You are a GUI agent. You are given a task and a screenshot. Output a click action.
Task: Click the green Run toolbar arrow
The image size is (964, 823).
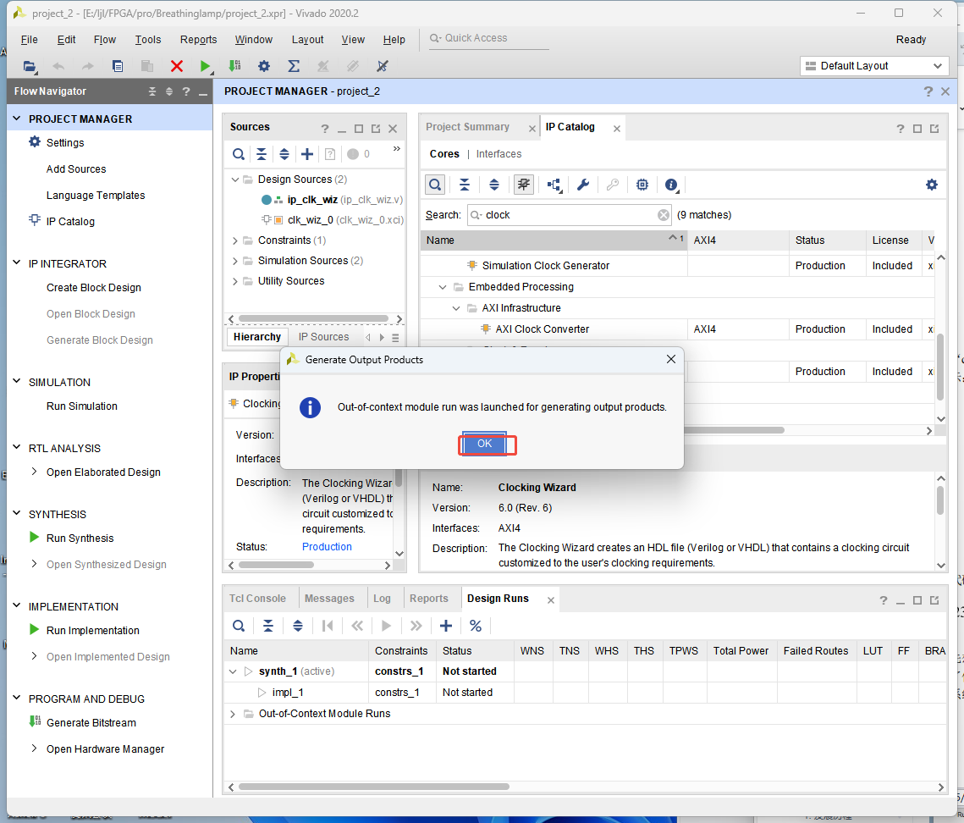206,66
